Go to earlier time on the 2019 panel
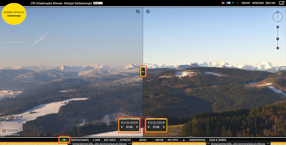The height and width of the screenshot is (145, 286). [x=148, y=127]
